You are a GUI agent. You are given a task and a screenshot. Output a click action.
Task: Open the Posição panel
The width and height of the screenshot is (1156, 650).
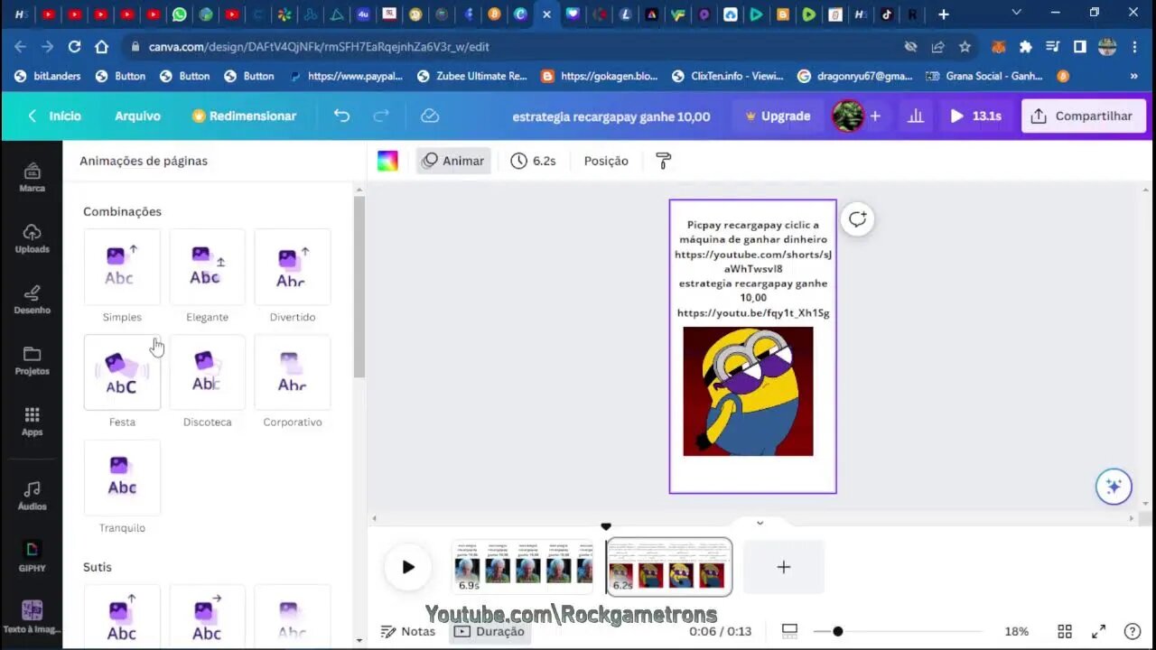point(606,161)
